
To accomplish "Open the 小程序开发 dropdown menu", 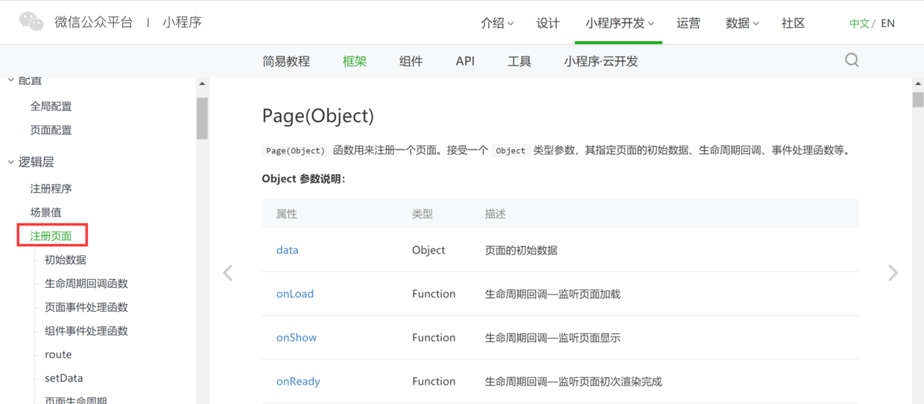I will pyautogui.click(x=619, y=23).
